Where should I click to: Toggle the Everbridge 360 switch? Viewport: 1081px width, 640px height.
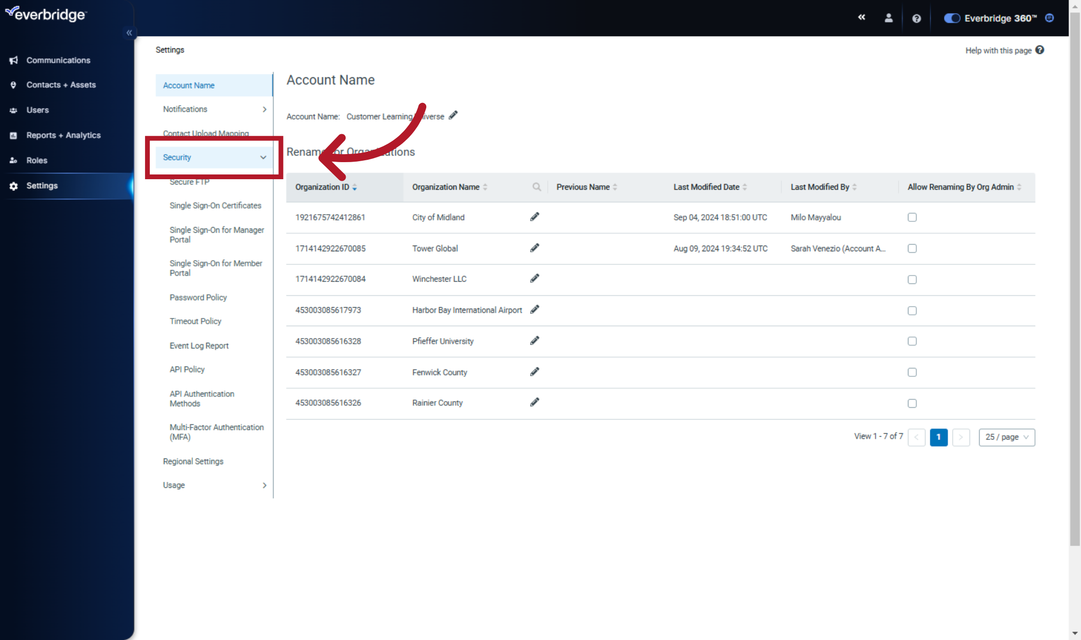(x=952, y=18)
